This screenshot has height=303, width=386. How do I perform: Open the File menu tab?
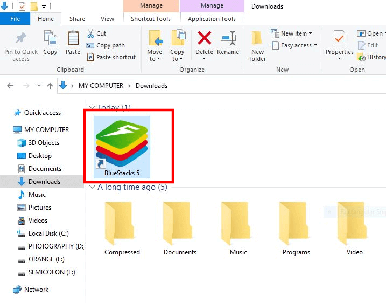(x=15, y=19)
